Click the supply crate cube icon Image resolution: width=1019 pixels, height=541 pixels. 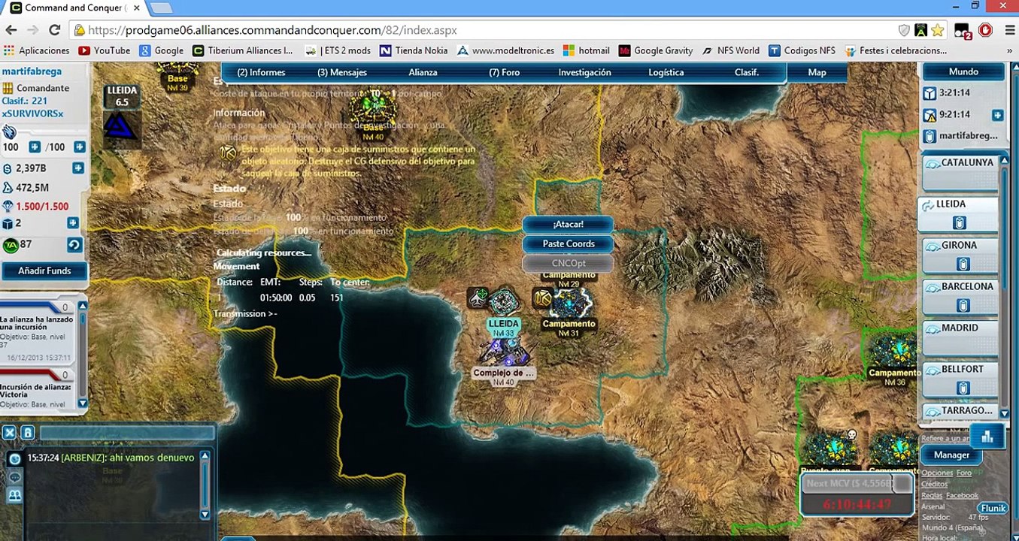(x=8, y=223)
